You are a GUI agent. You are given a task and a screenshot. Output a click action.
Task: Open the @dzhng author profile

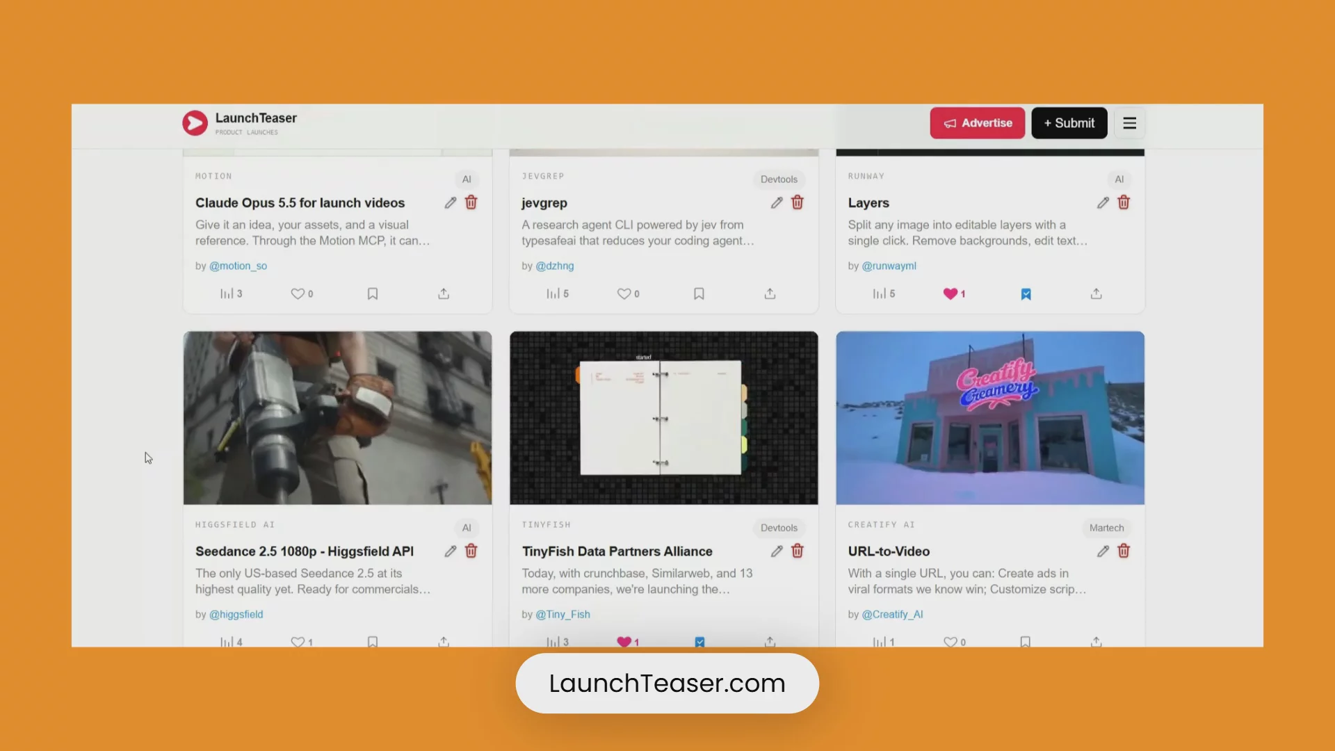pos(554,266)
